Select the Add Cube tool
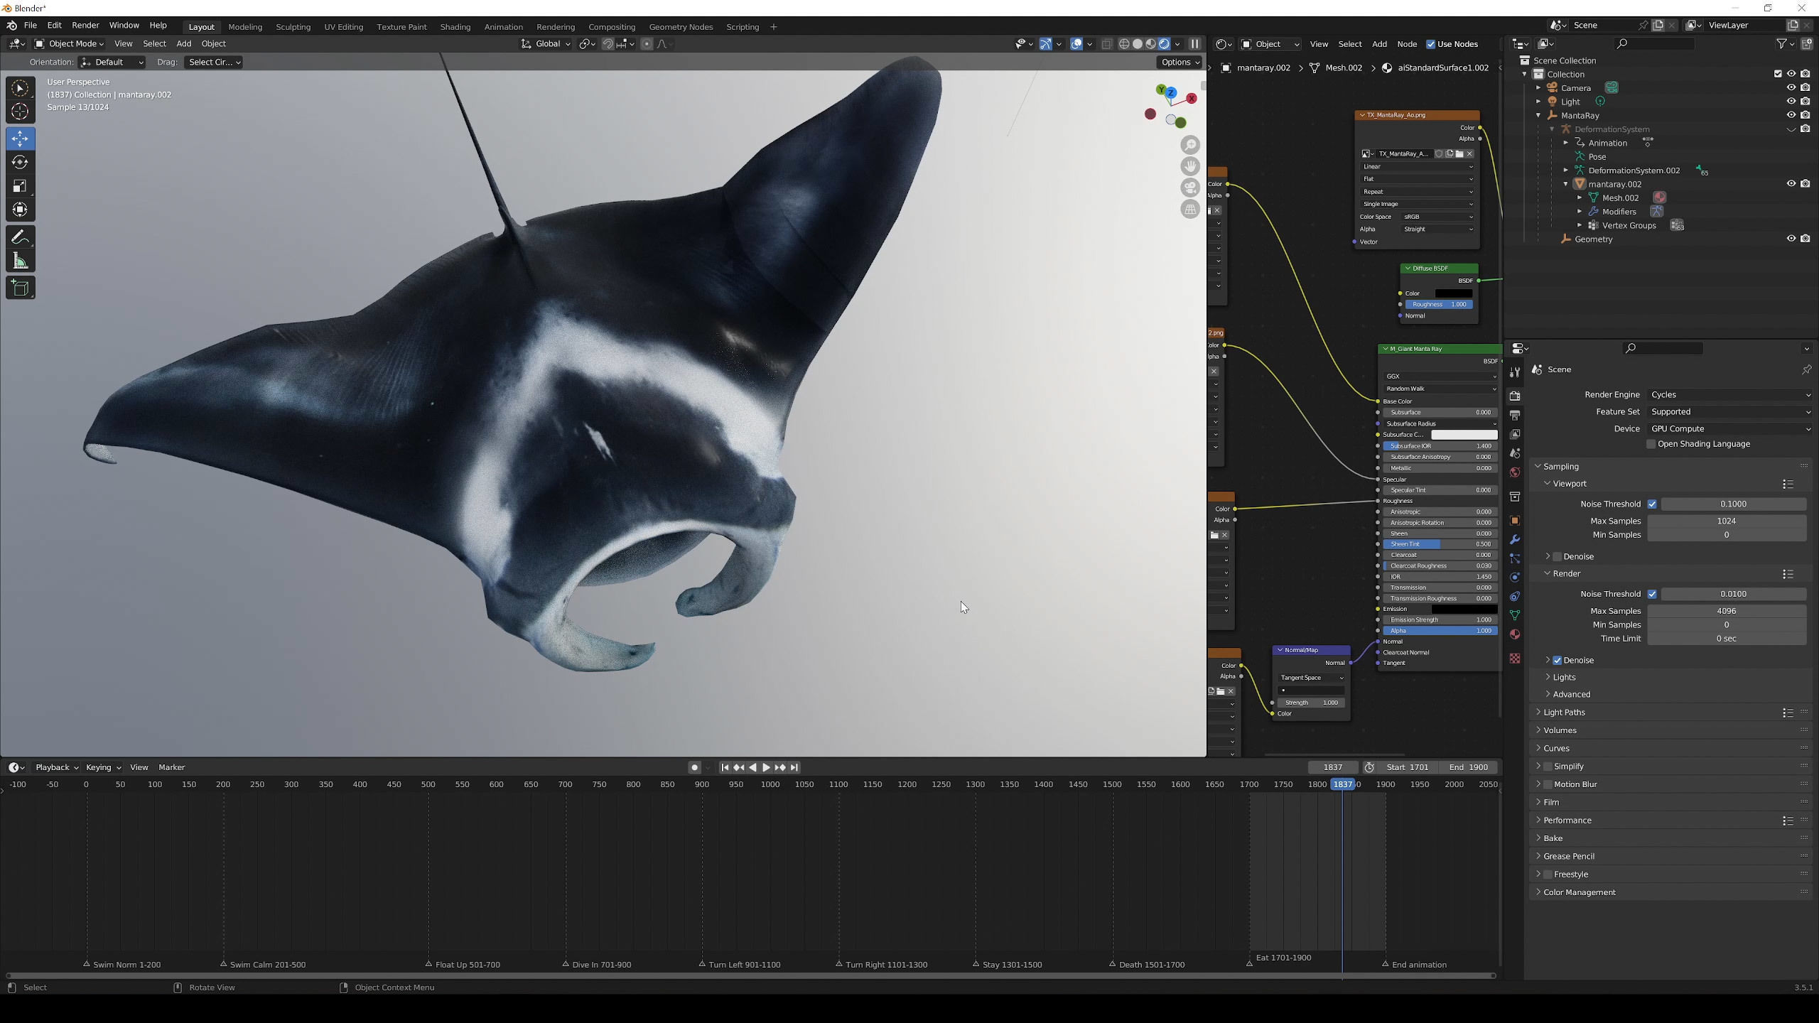 point(20,288)
